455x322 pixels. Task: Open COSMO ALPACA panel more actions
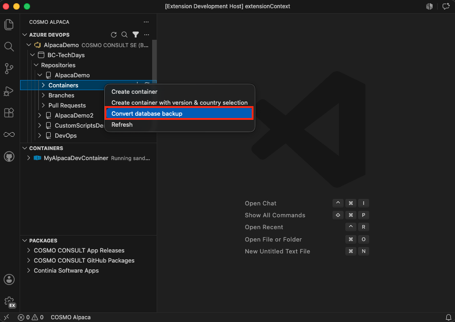coord(146,22)
